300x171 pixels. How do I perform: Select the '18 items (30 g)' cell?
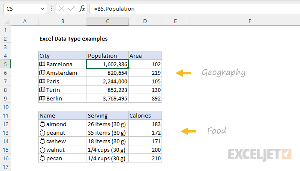[108, 141]
